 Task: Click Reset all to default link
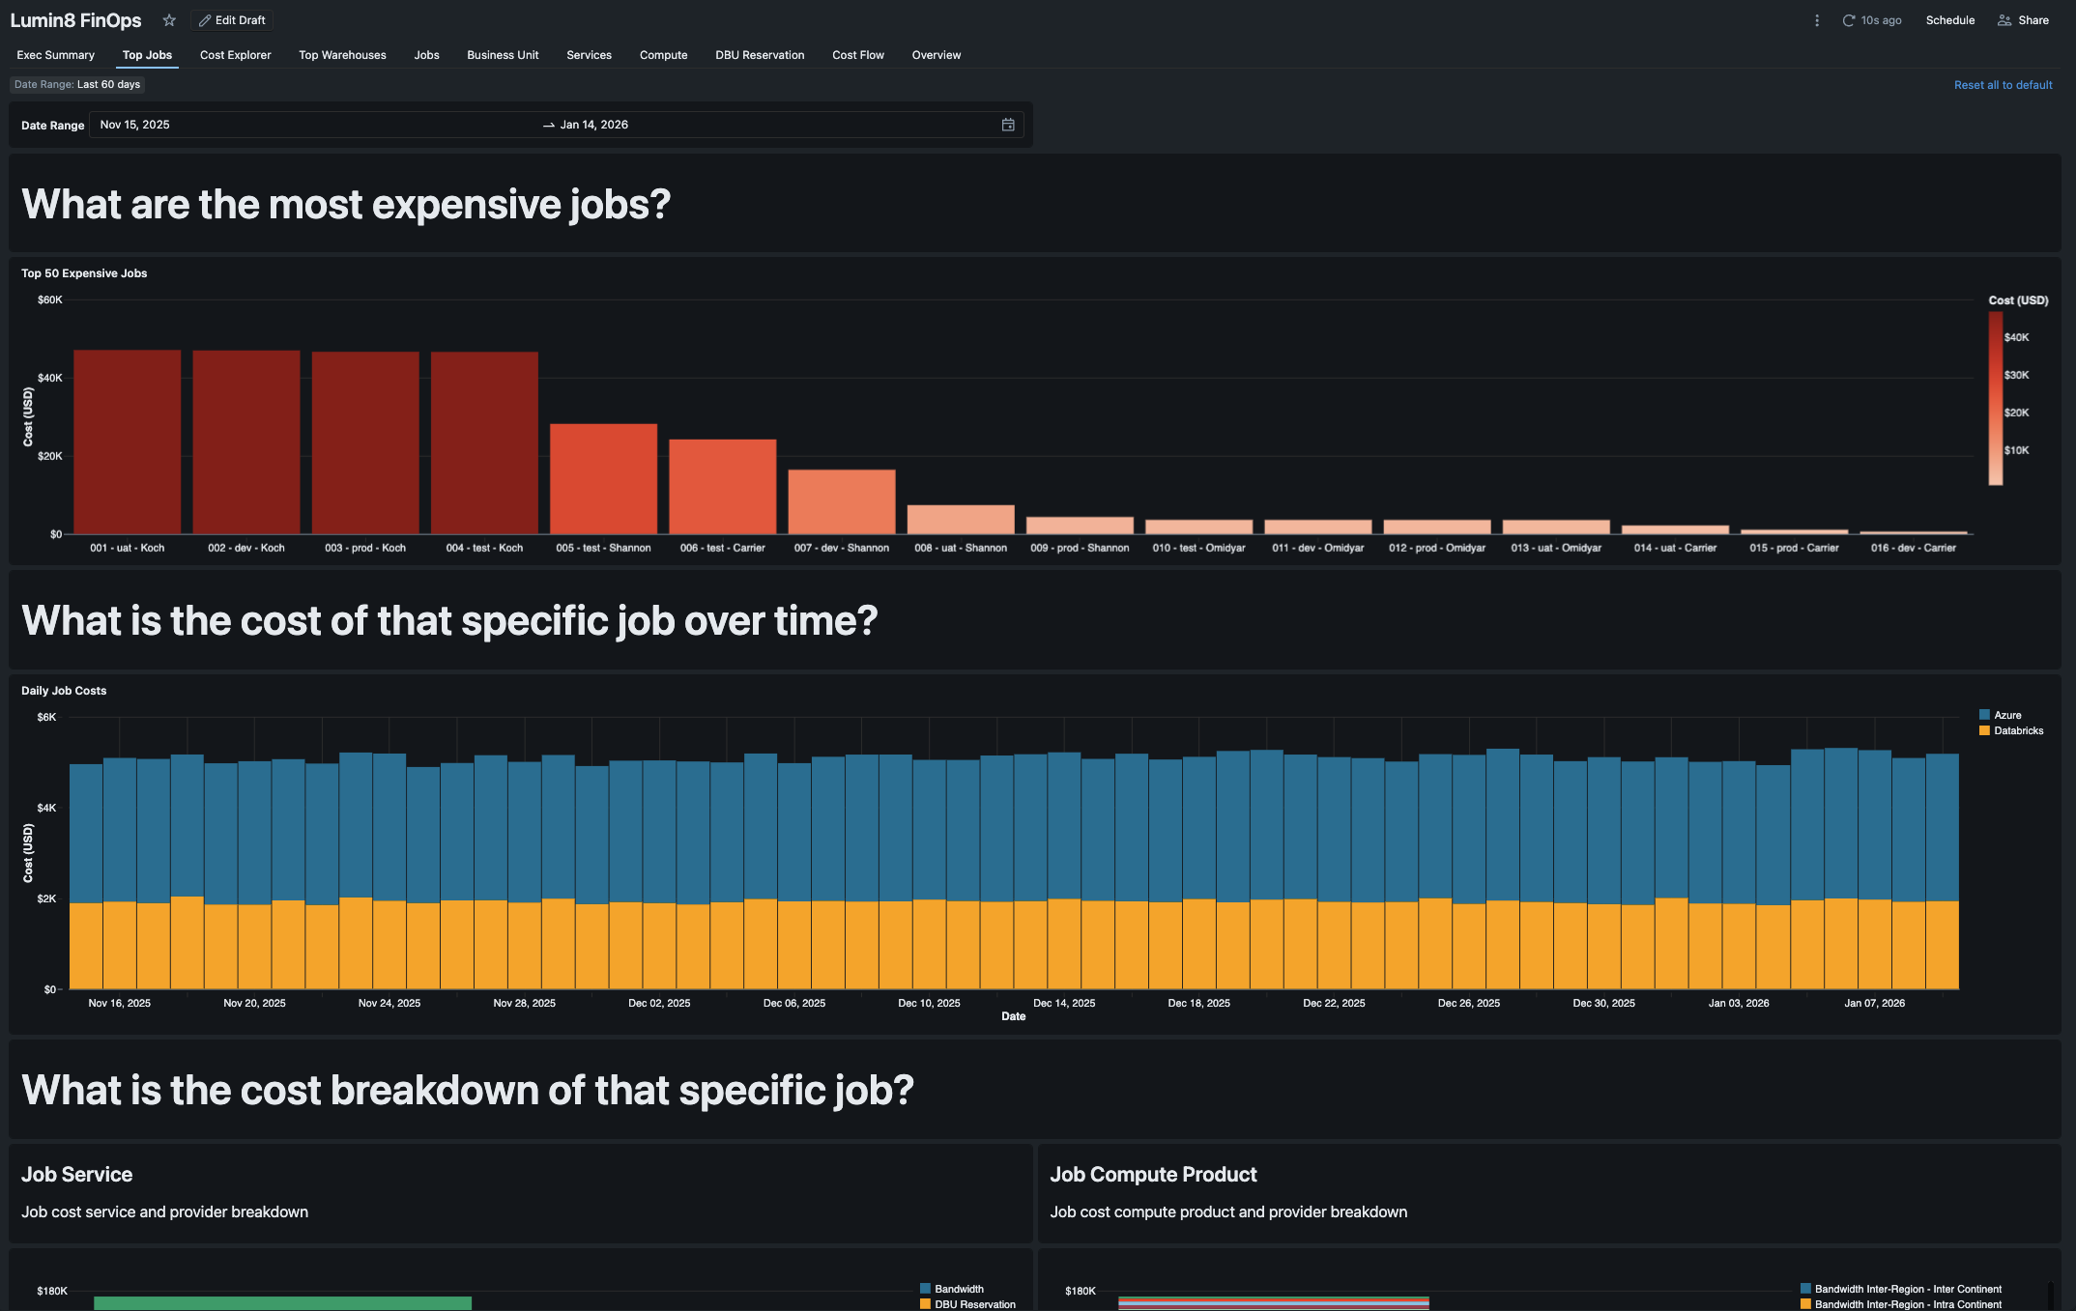click(2003, 85)
